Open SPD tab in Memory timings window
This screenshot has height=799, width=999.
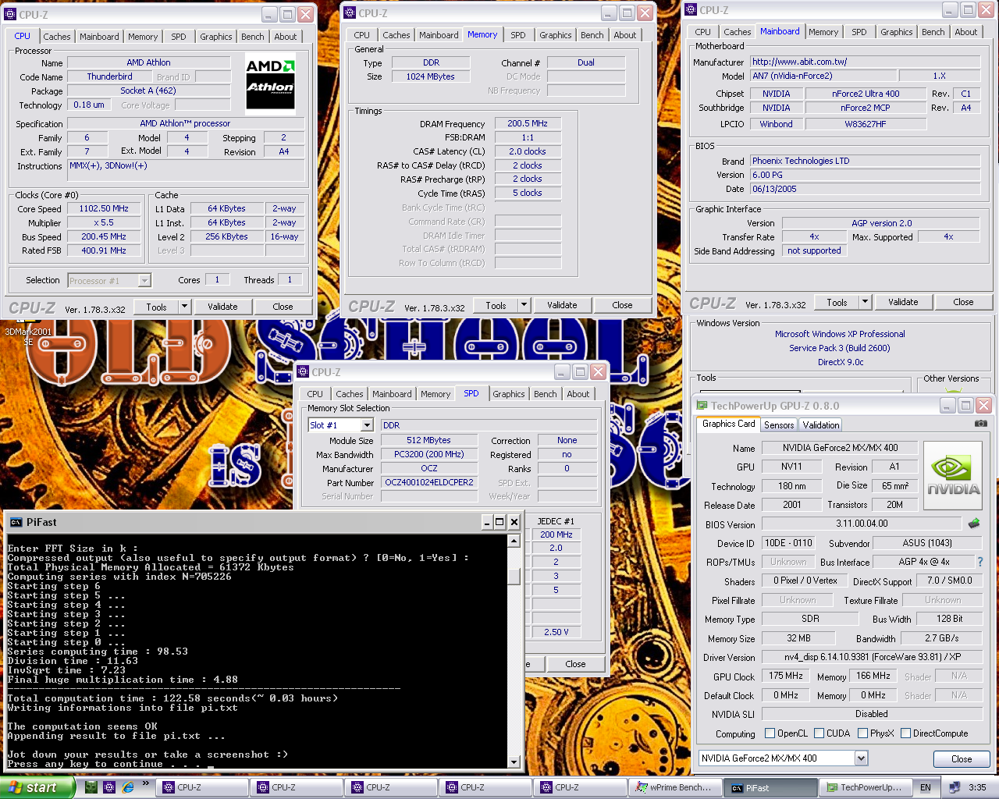pyautogui.click(x=518, y=35)
